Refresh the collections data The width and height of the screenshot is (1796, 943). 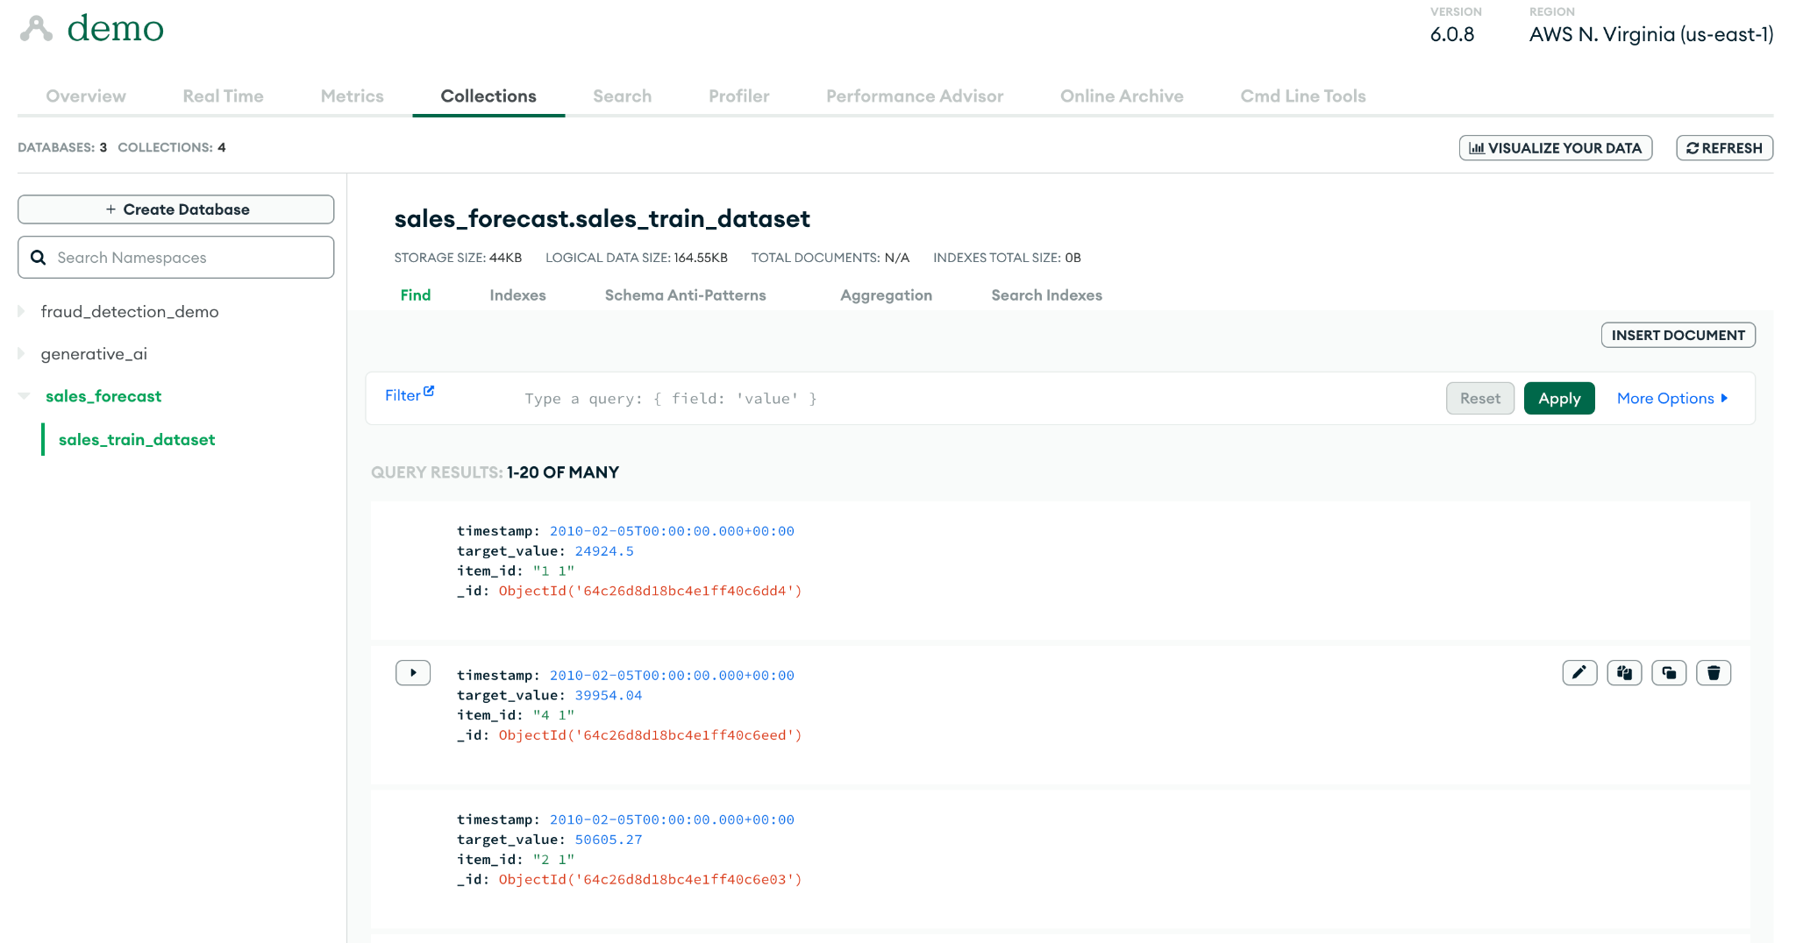[x=1724, y=148]
